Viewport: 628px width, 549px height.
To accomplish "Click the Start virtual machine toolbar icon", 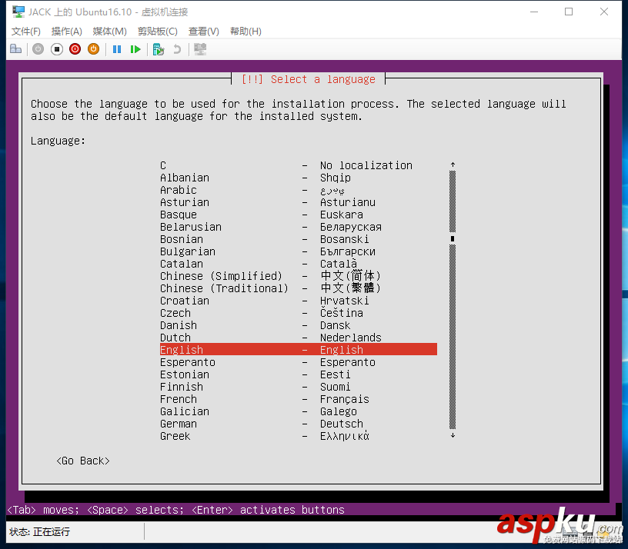I will pyautogui.click(x=38, y=49).
